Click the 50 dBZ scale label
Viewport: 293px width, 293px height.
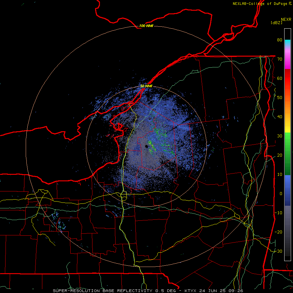(x=280, y=98)
